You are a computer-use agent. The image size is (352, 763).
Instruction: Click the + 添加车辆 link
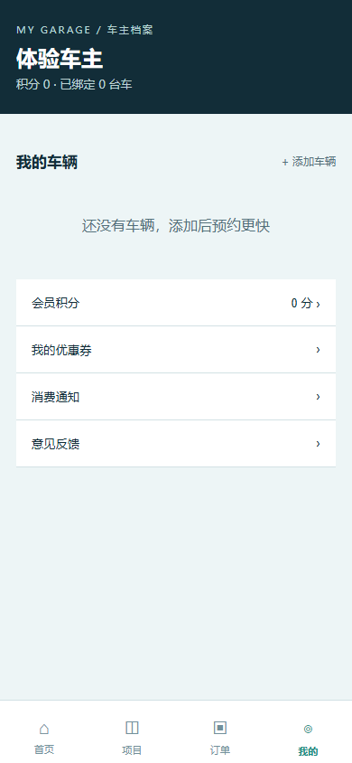click(309, 162)
